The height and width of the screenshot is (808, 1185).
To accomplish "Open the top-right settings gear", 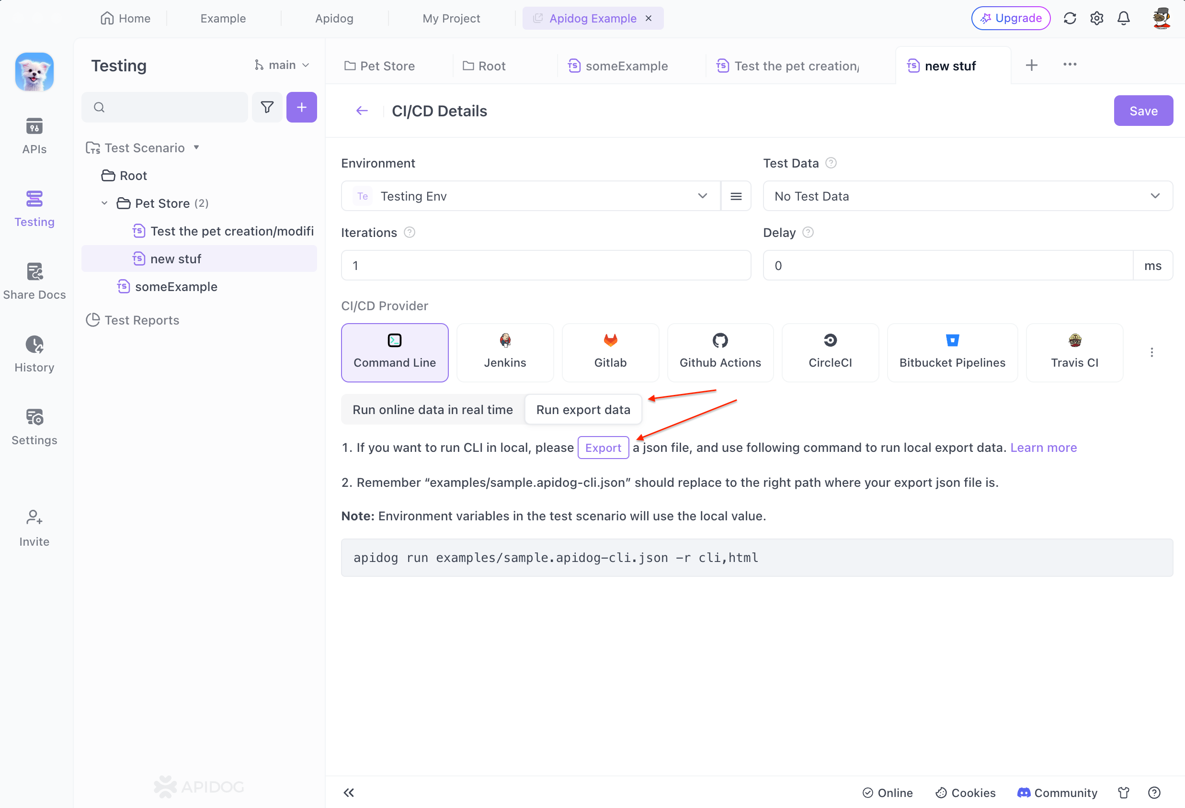I will [x=1096, y=18].
